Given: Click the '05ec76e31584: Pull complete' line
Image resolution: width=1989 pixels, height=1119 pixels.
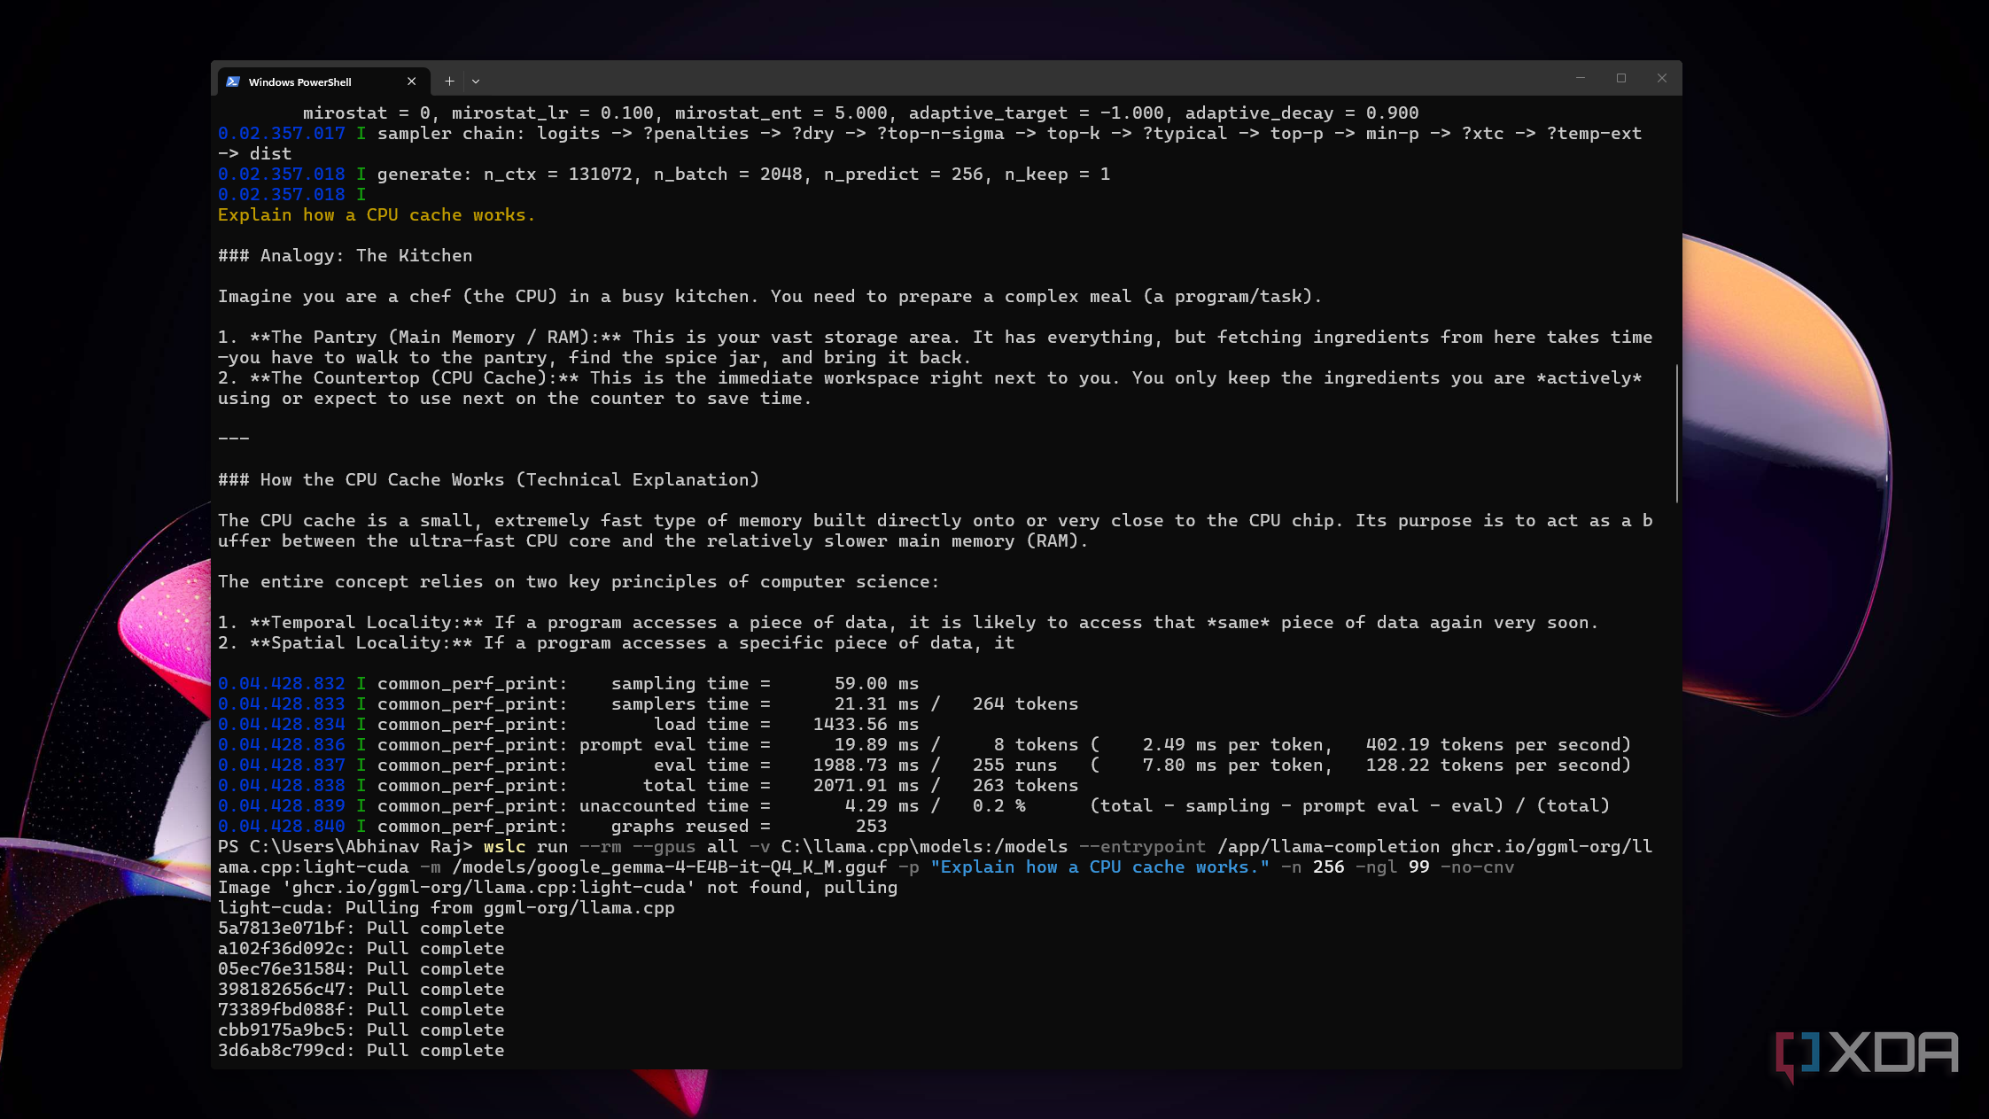Looking at the screenshot, I should [x=361, y=969].
